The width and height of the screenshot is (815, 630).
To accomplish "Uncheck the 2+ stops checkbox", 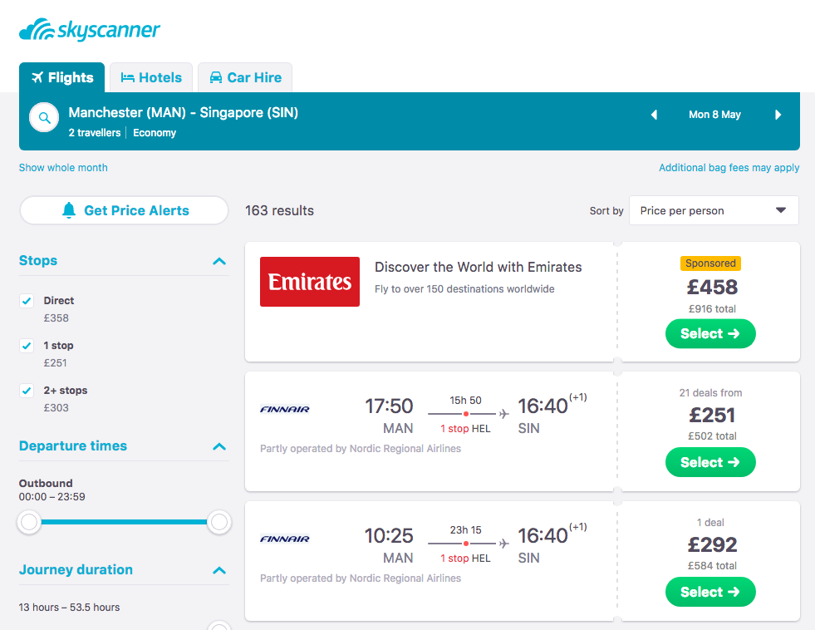I will 27,391.
